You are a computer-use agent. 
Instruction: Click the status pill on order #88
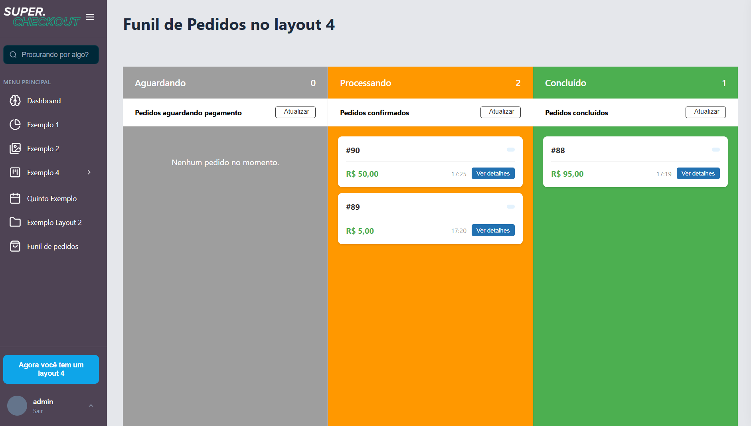click(715, 150)
